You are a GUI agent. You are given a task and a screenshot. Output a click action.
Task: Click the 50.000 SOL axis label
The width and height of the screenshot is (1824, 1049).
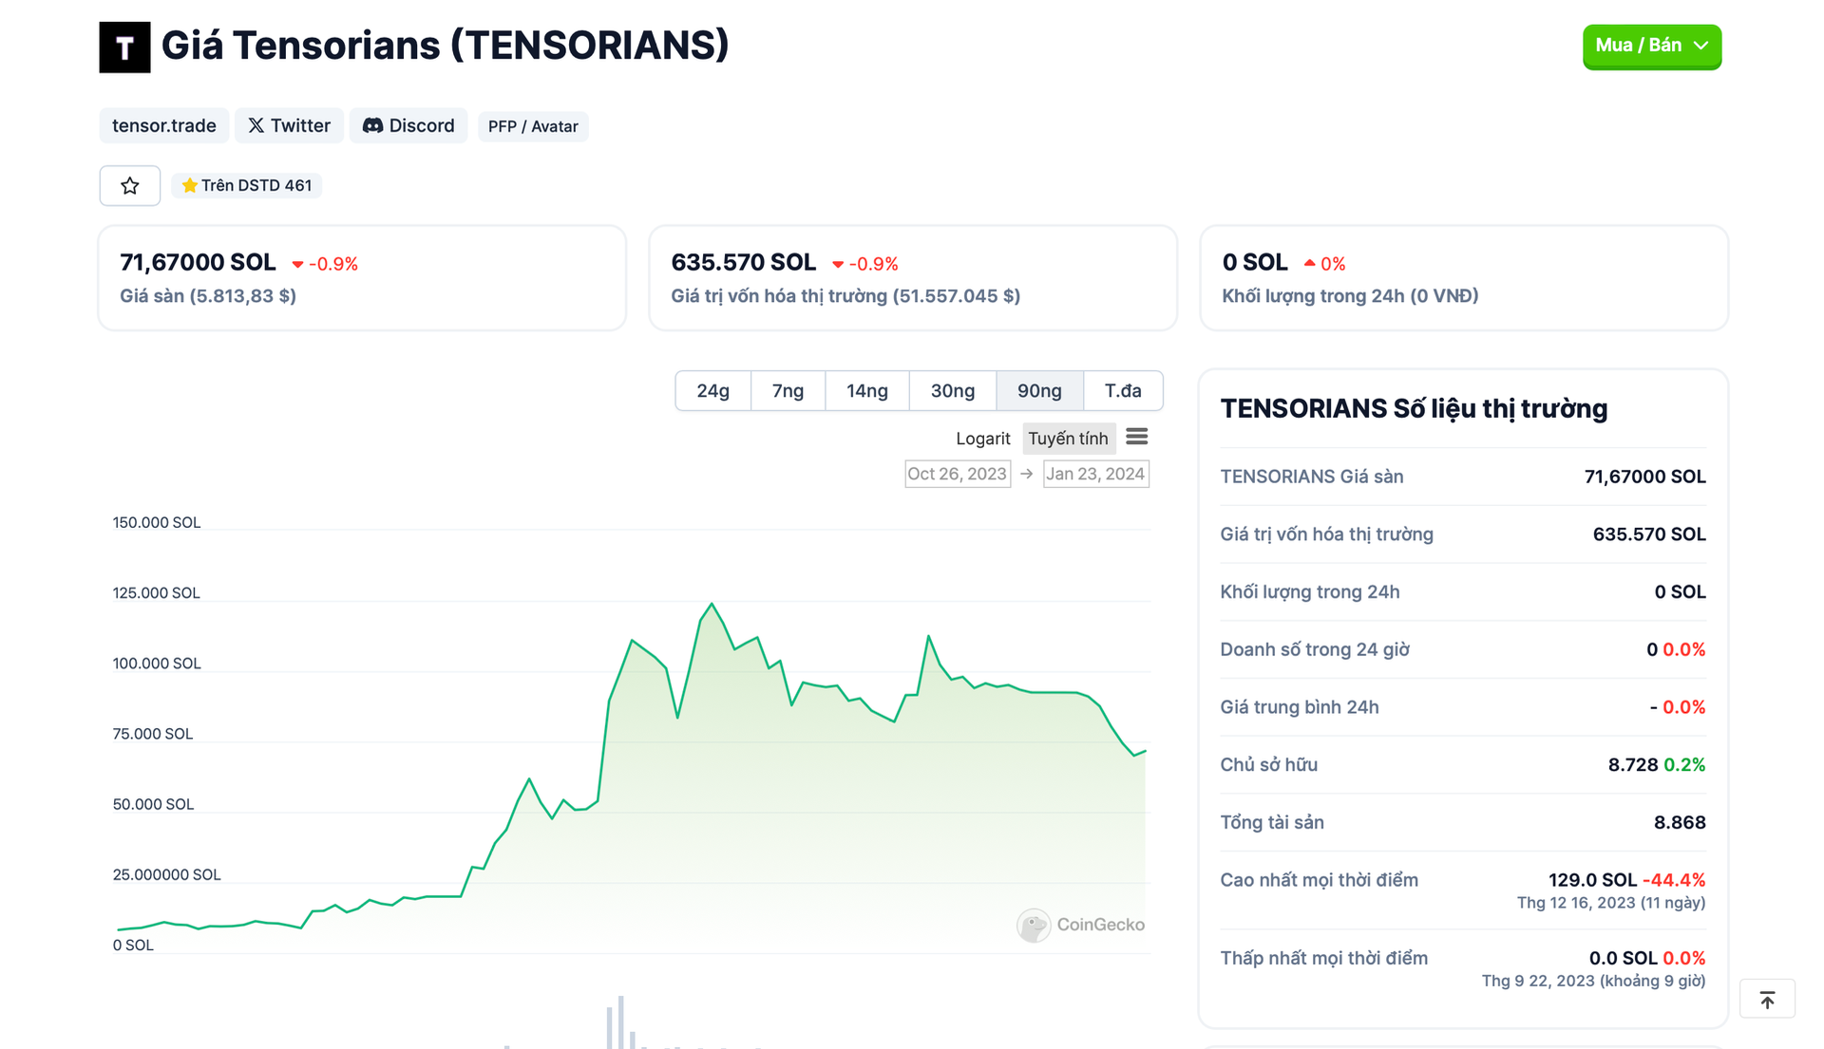pyautogui.click(x=153, y=804)
